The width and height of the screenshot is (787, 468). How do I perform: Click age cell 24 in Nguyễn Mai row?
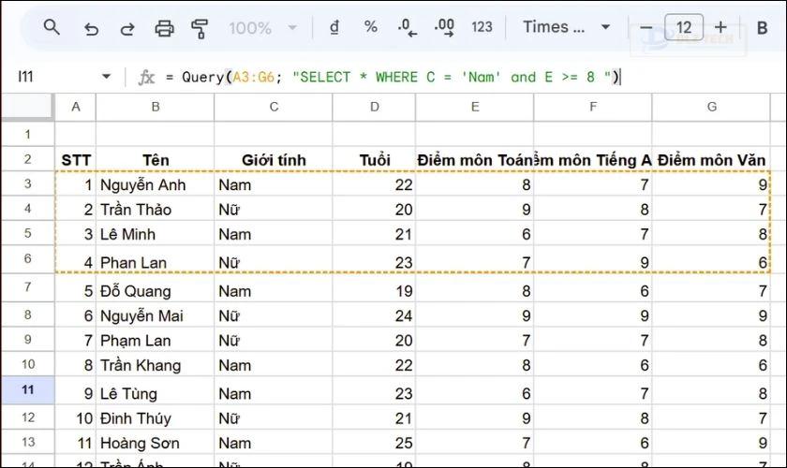pyautogui.click(x=375, y=315)
